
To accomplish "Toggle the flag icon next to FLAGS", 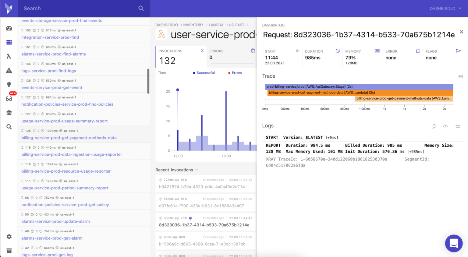I will tap(458, 51).
